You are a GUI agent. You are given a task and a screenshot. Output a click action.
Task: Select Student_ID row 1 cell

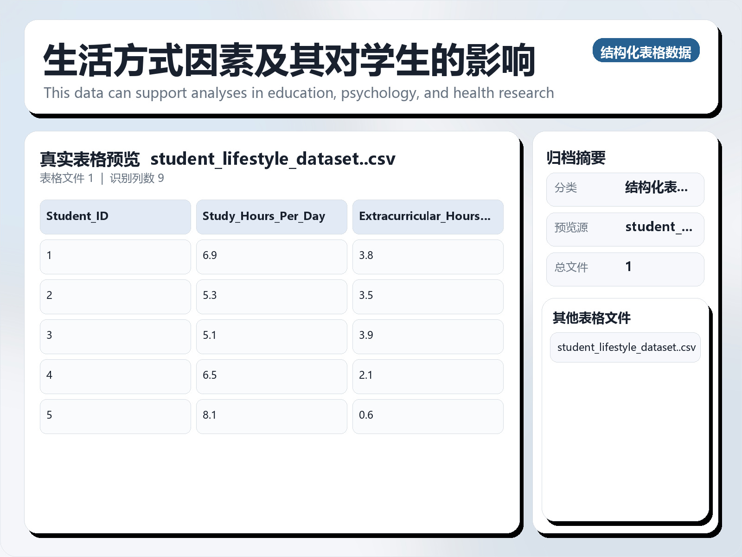pos(50,256)
